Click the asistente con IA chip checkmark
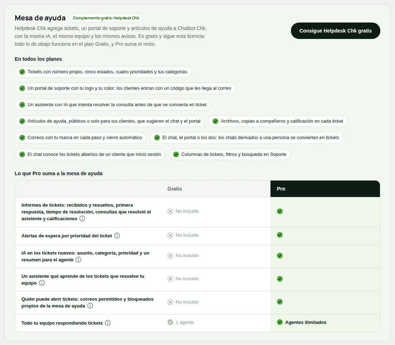This screenshot has width=395, height=345. [x=22, y=105]
